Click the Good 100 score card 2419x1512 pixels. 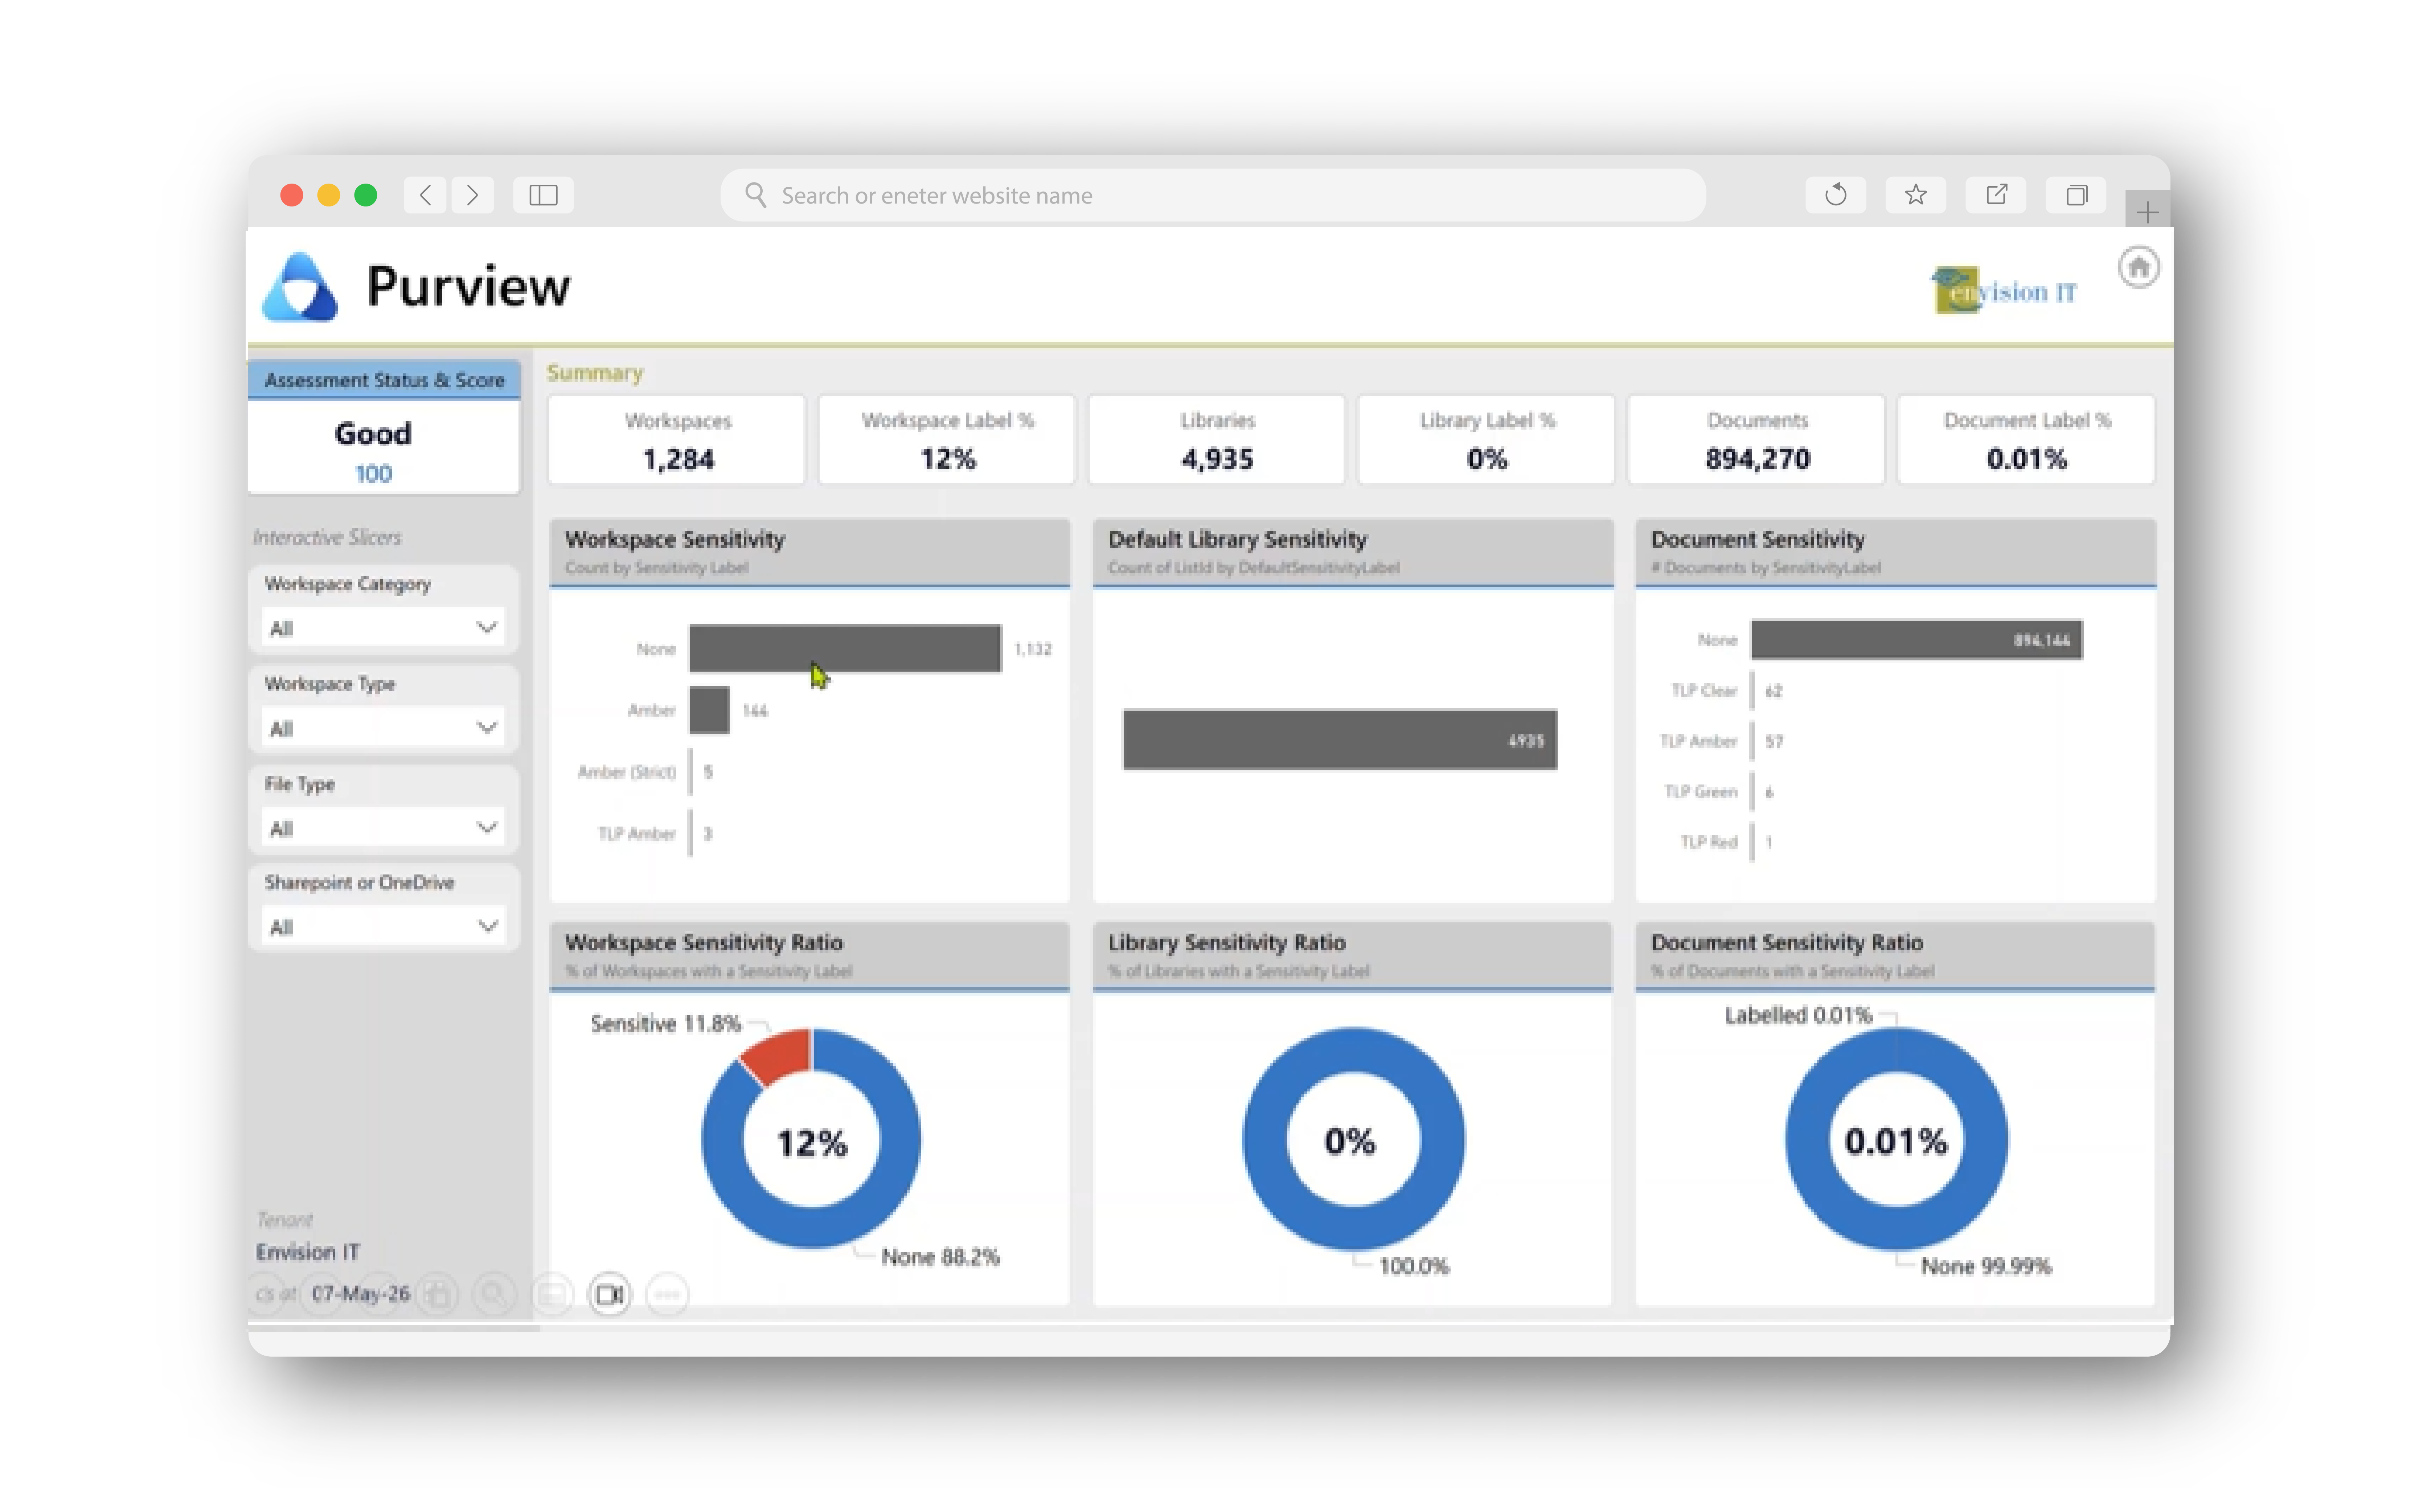click(x=384, y=449)
